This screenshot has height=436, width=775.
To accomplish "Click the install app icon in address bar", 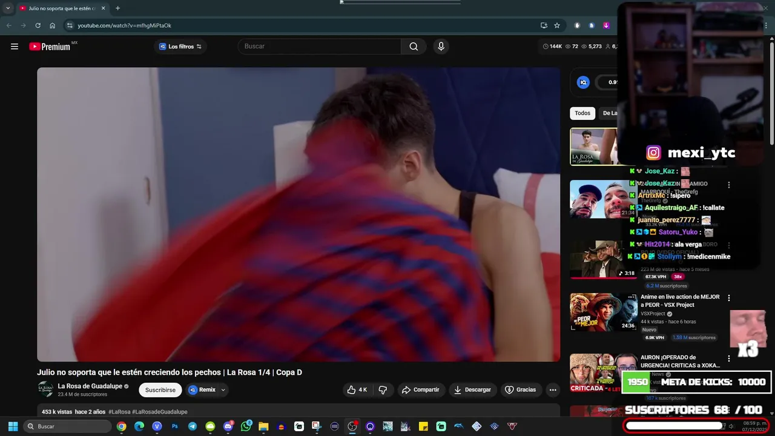I will click(544, 25).
